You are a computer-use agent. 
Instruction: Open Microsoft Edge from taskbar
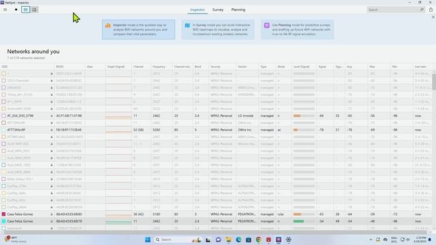[238, 240]
